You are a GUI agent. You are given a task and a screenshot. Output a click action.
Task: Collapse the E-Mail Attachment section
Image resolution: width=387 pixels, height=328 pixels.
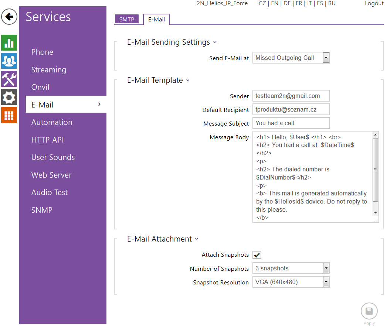[197, 239]
